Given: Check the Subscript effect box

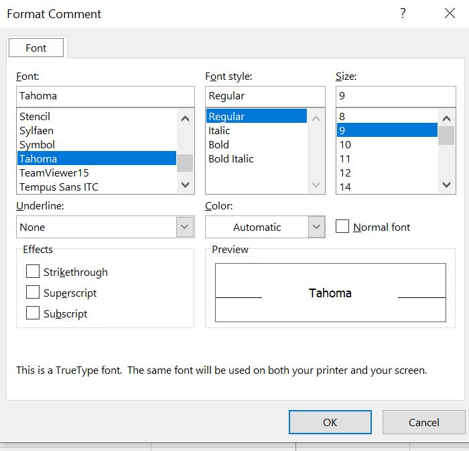Looking at the screenshot, I should (33, 313).
